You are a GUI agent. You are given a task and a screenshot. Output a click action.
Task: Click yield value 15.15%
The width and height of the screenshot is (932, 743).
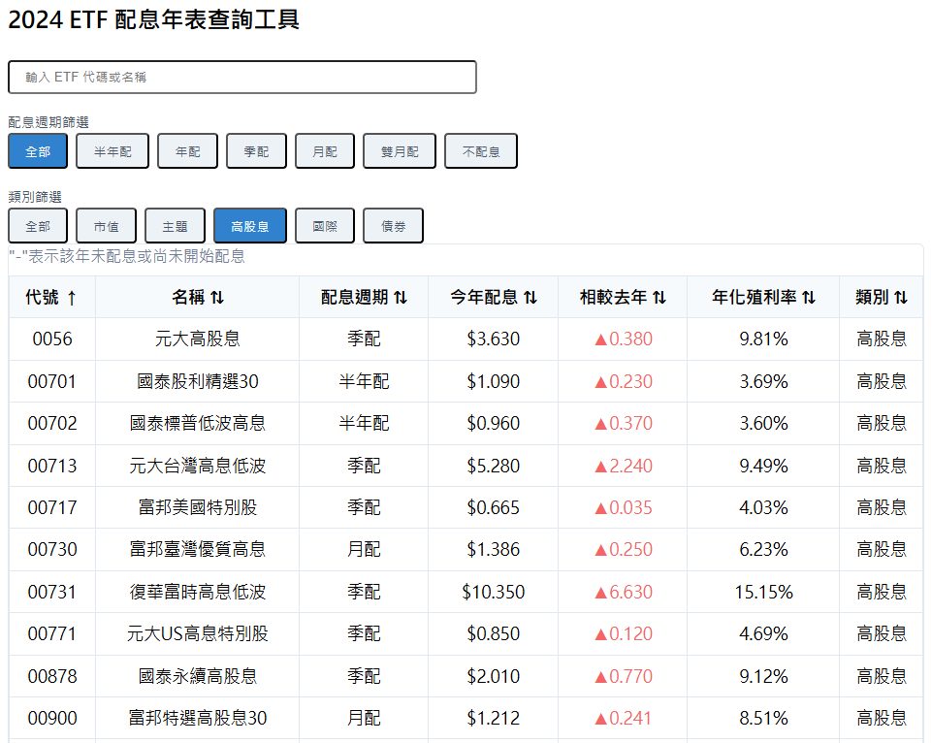(x=763, y=592)
